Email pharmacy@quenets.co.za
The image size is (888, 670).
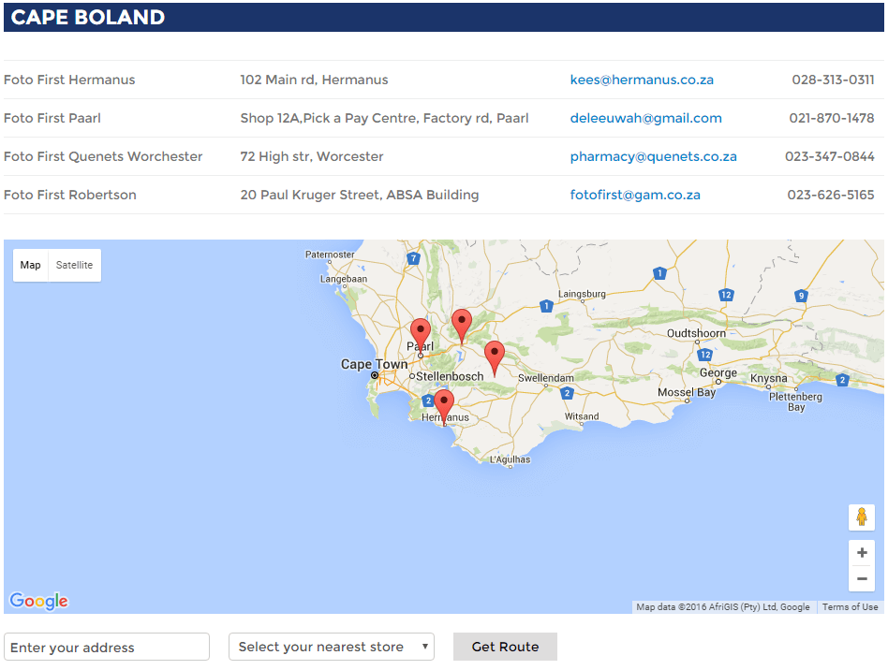click(653, 157)
